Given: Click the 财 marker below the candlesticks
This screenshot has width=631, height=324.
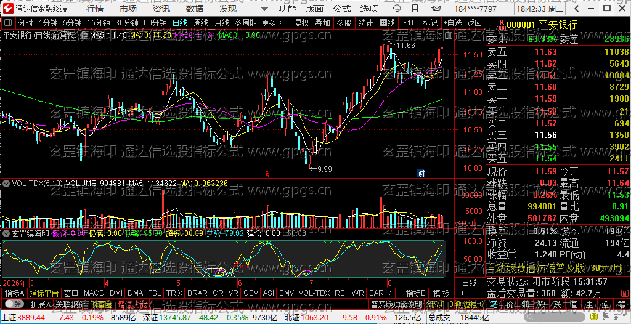Looking at the screenshot, I should click(421, 174).
